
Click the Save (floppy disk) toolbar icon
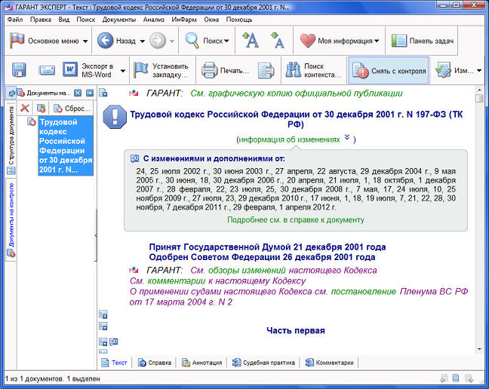tap(19, 71)
